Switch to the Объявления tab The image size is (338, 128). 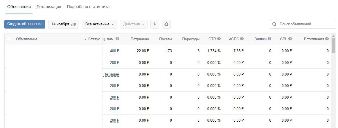(x=19, y=7)
